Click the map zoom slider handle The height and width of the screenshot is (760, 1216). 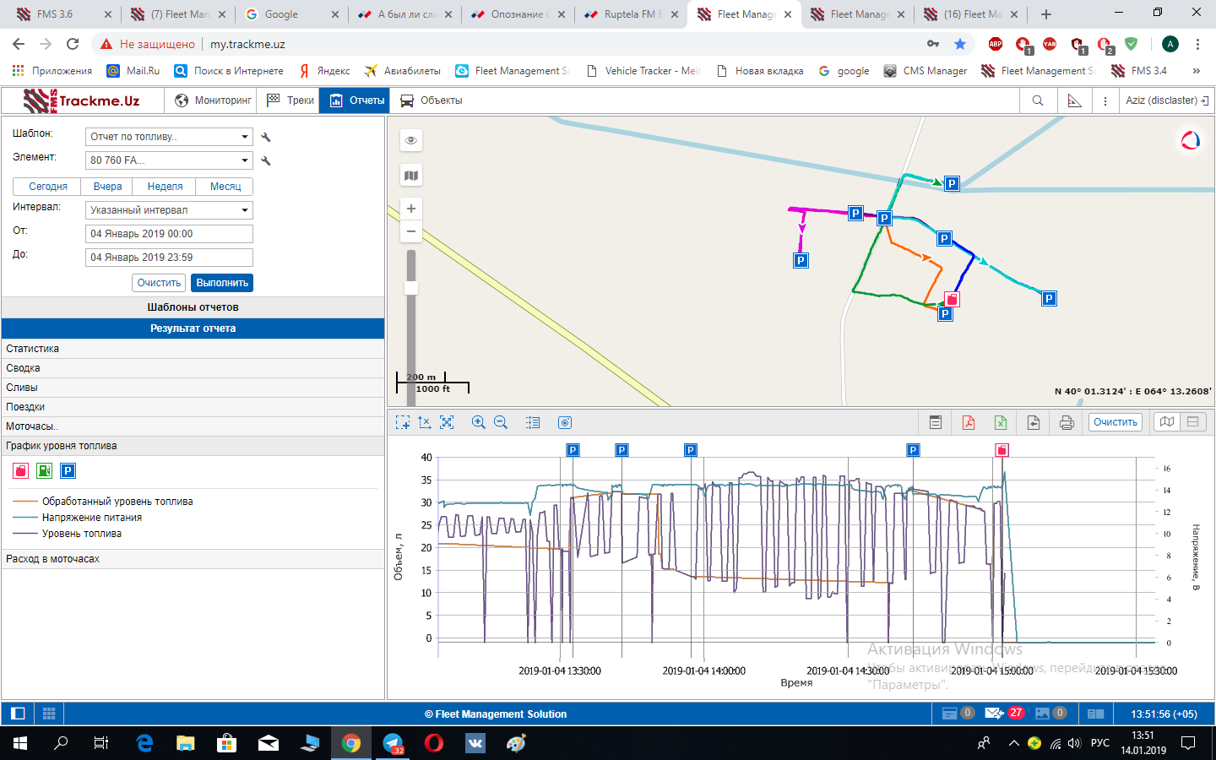pyautogui.click(x=411, y=288)
